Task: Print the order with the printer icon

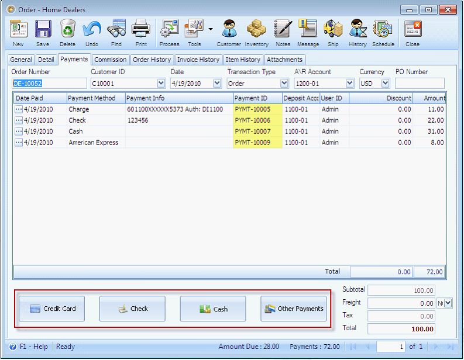Action: click(x=141, y=29)
